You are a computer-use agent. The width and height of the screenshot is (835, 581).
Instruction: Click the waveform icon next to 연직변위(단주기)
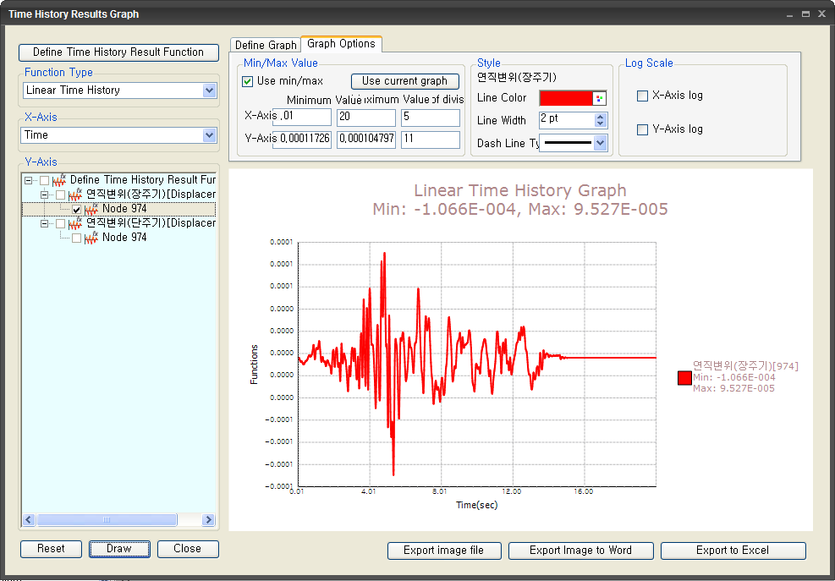(74, 222)
